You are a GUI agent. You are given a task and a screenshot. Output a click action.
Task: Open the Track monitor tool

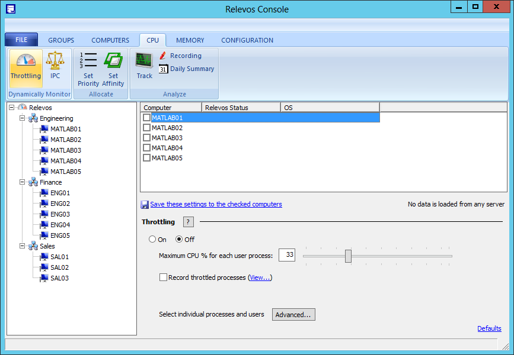coord(144,60)
